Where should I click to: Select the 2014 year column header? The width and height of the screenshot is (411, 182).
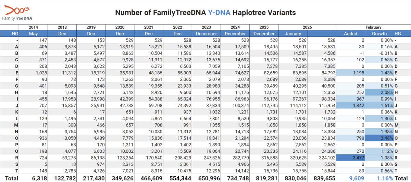point(33,27)
